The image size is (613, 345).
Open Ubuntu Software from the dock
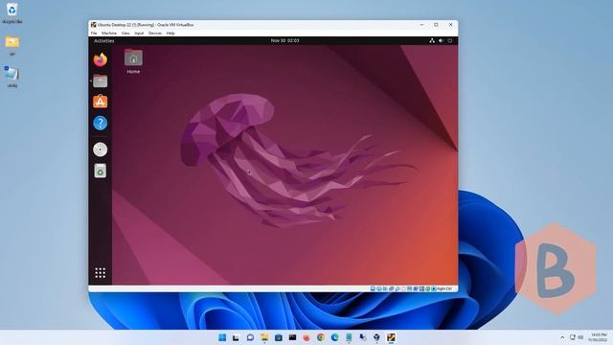click(100, 102)
